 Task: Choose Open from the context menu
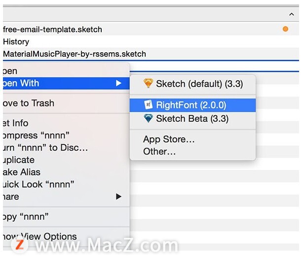66,71
